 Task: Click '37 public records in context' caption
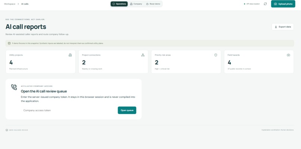[x=239, y=69]
